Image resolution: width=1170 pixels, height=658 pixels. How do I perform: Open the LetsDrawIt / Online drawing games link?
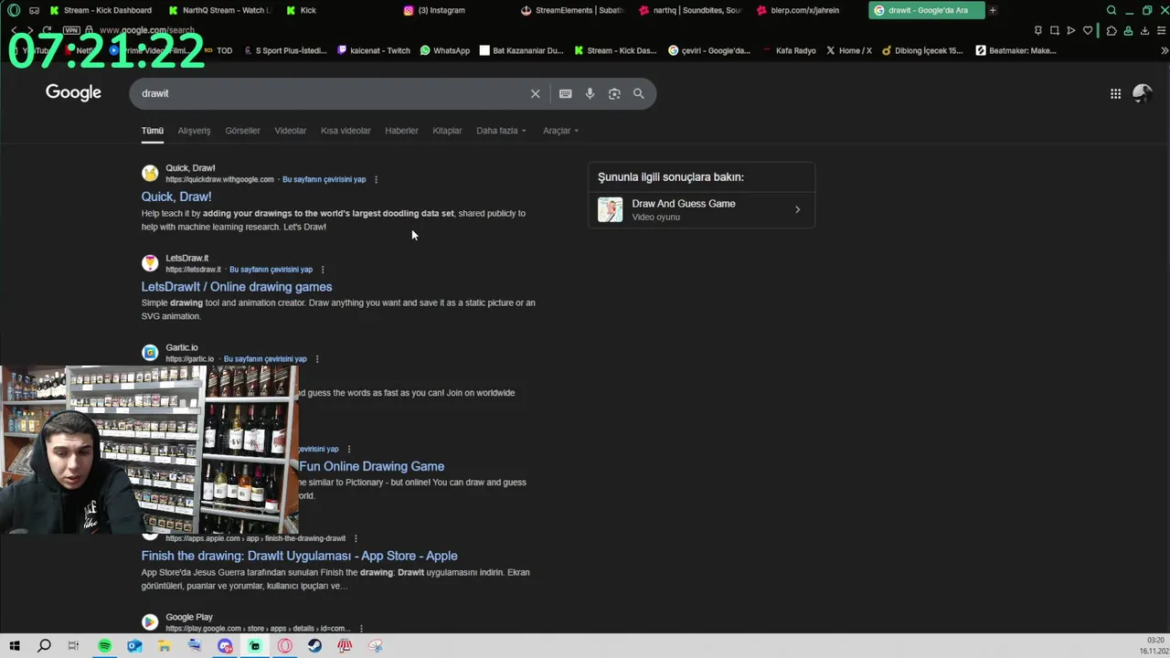(237, 287)
